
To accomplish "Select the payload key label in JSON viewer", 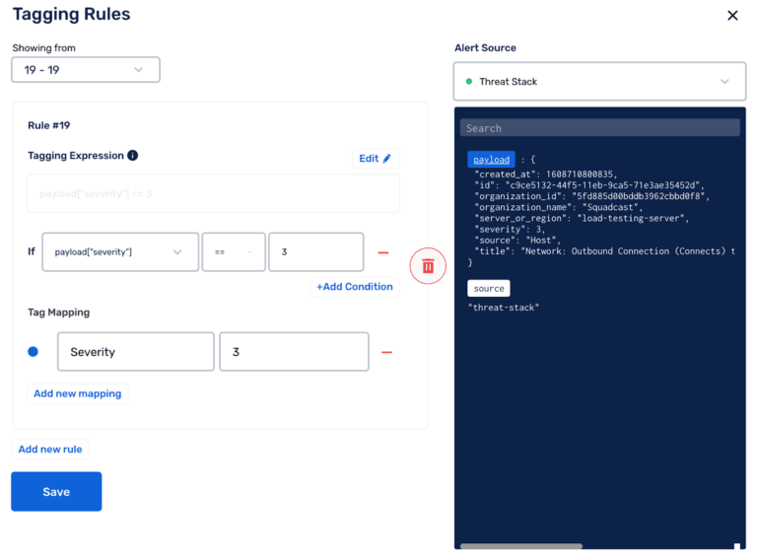I will [x=491, y=160].
